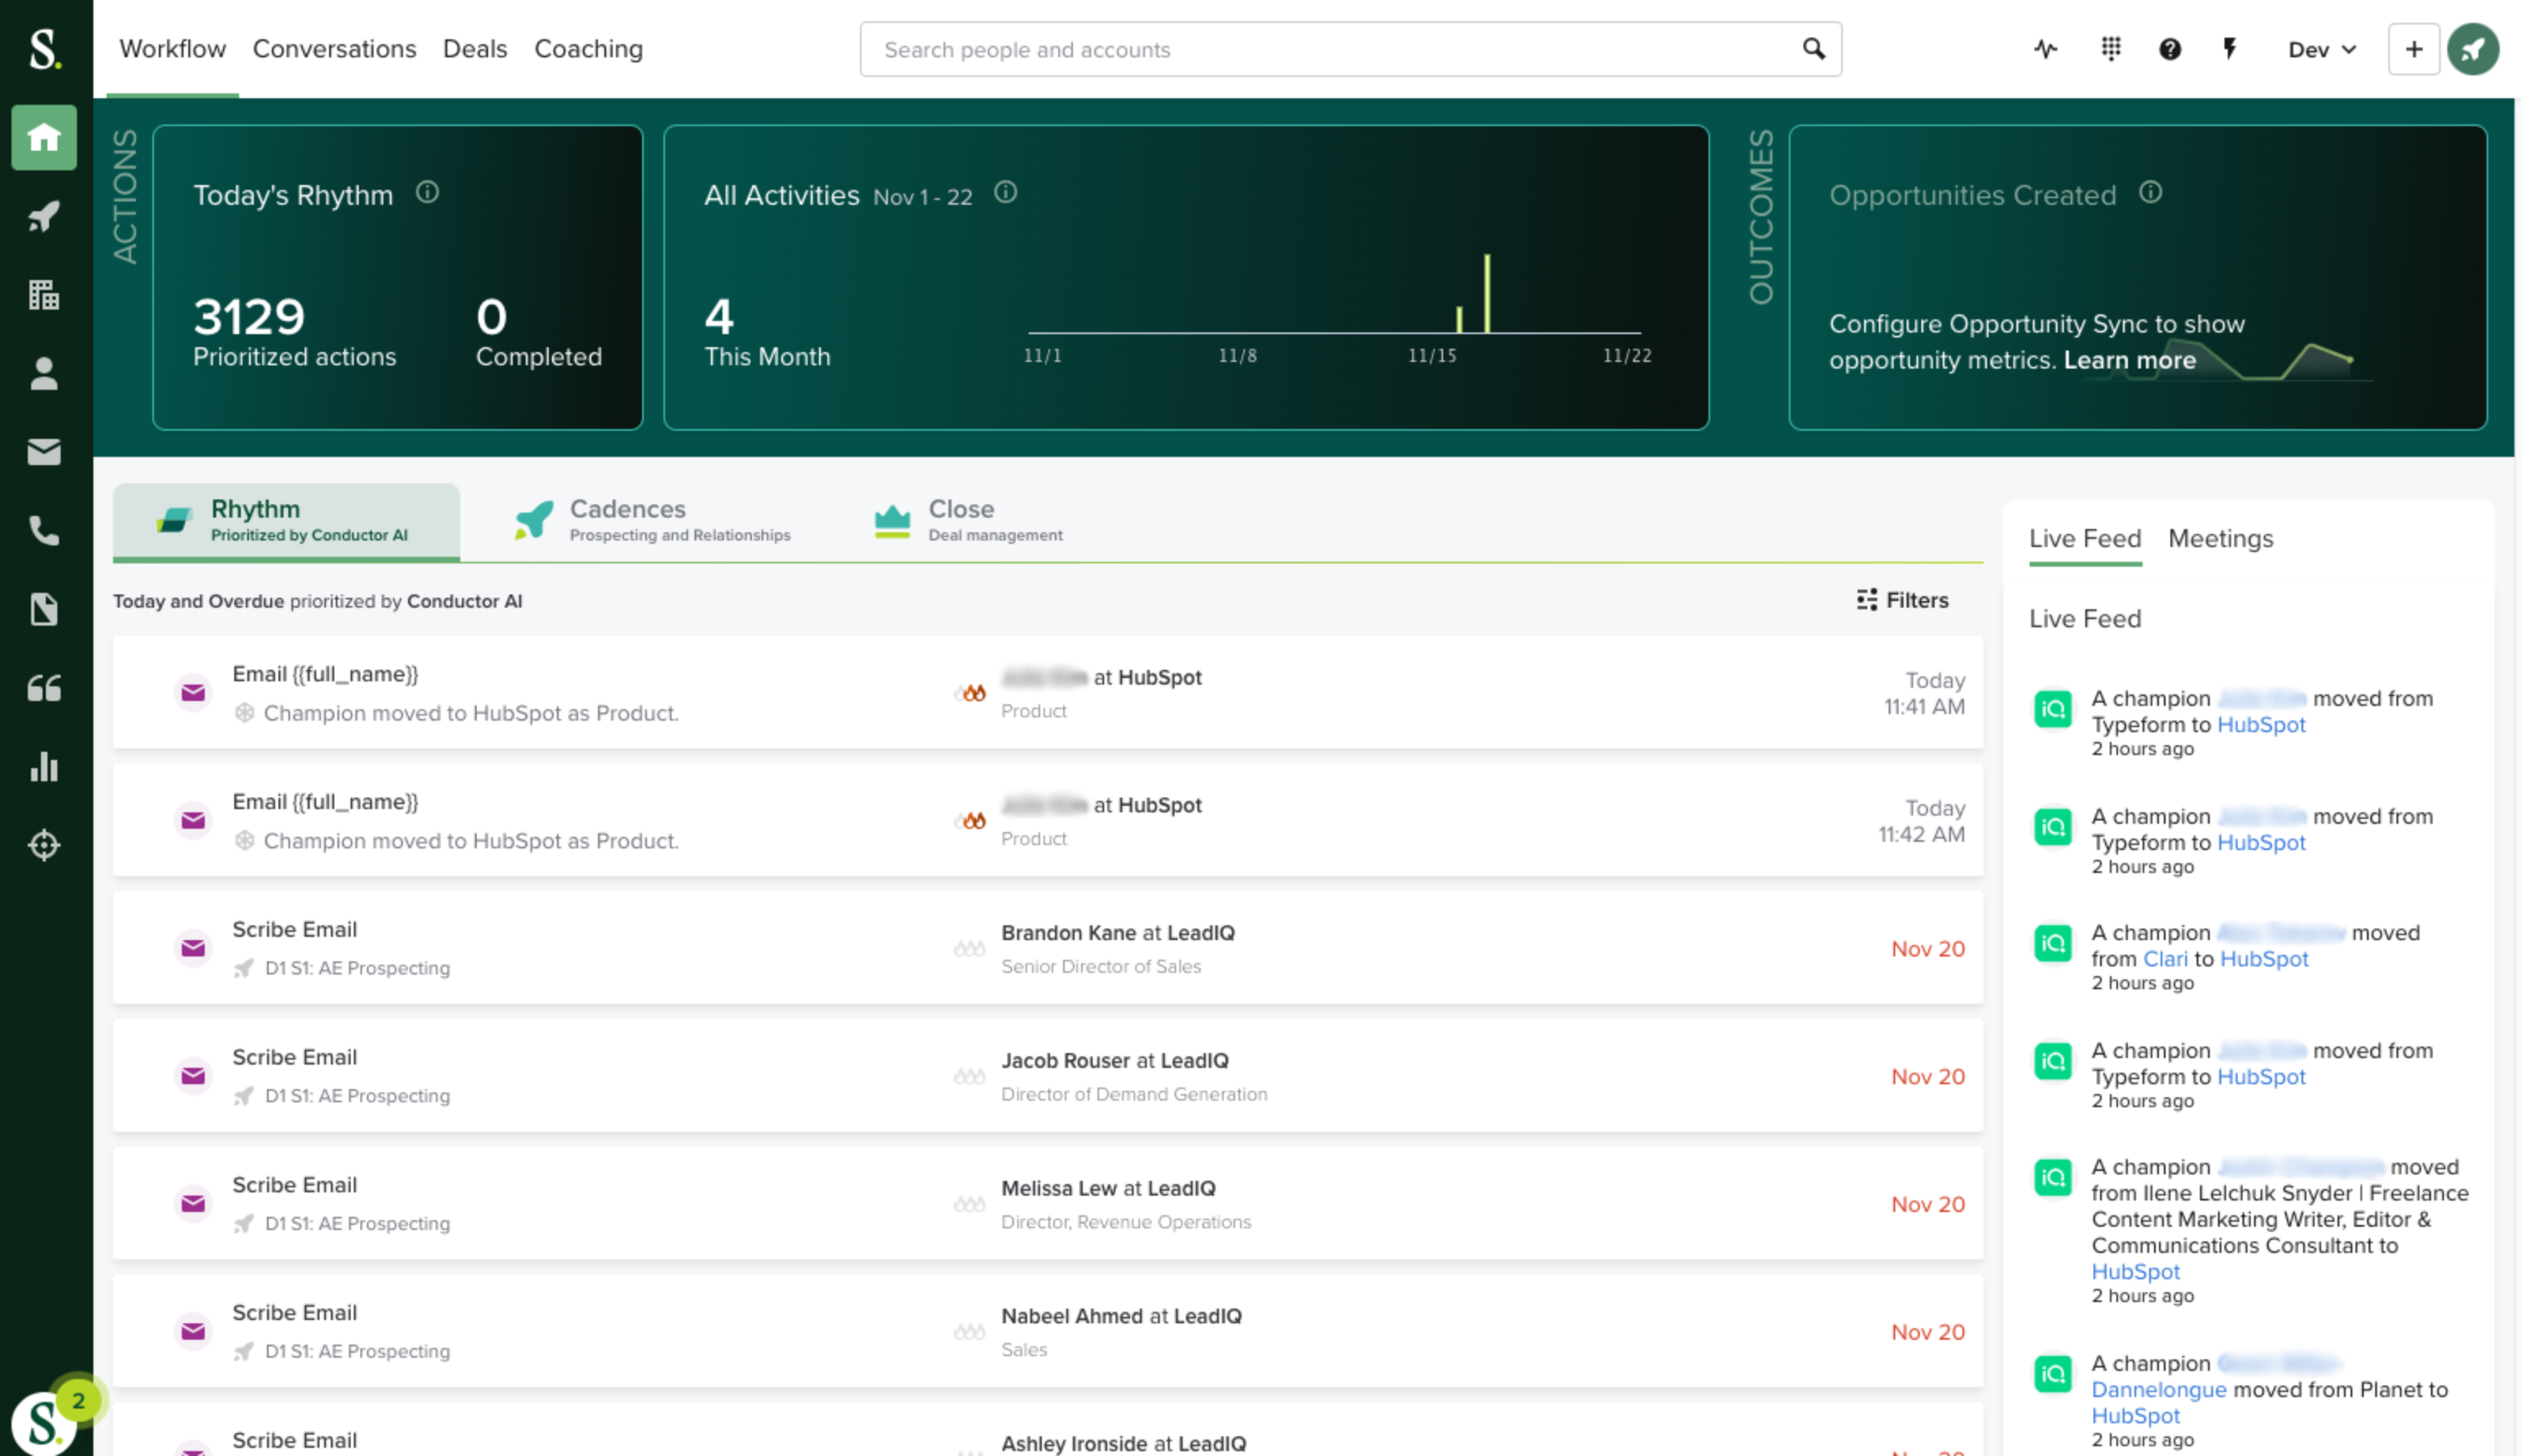Open the phone Dialer icon in the sidebar
Viewport: 2521px width, 1456px height.
click(x=43, y=531)
